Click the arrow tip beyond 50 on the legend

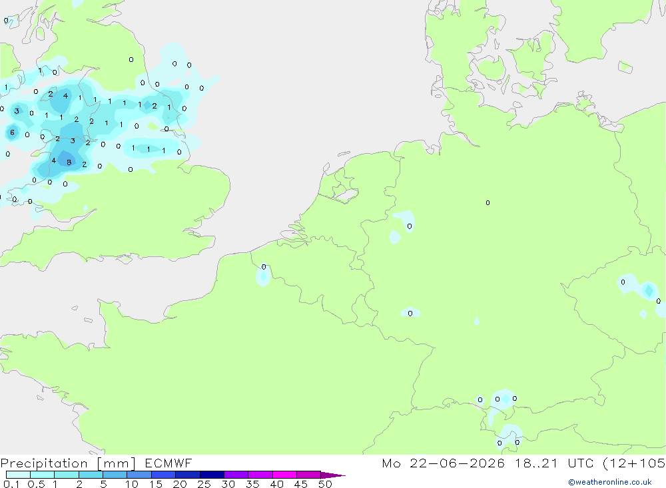pyautogui.click(x=333, y=475)
